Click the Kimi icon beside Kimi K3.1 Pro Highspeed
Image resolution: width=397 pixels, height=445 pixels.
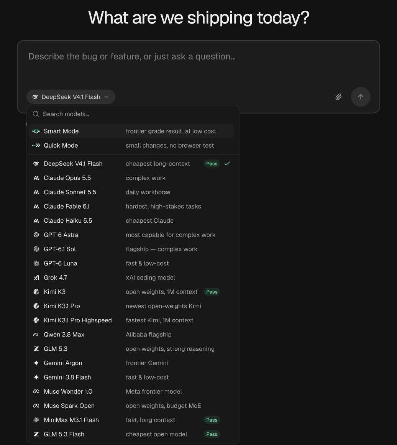(36, 320)
